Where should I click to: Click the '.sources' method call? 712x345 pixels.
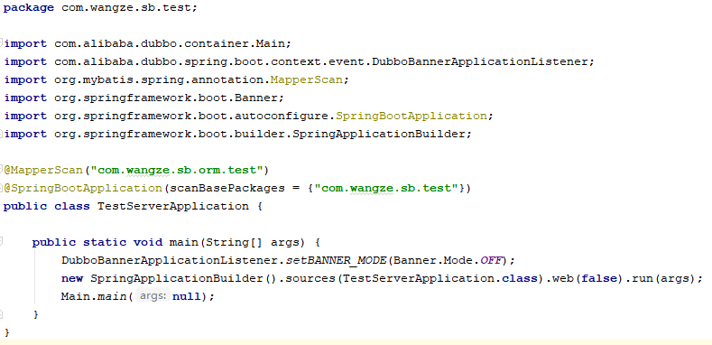tap(307, 278)
